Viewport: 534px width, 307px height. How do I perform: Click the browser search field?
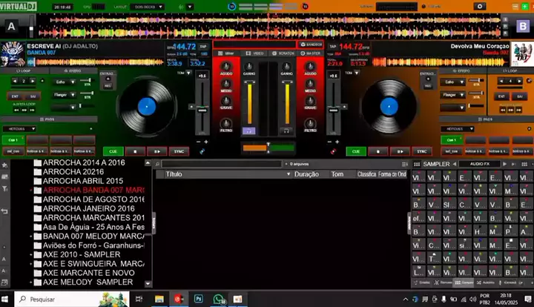point(221,164)
